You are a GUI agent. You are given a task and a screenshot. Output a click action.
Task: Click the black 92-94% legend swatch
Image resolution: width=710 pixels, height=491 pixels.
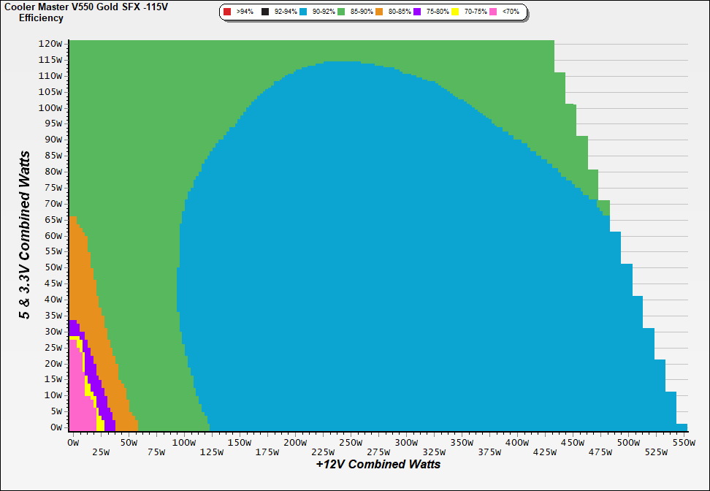click(x=265, y=12)
